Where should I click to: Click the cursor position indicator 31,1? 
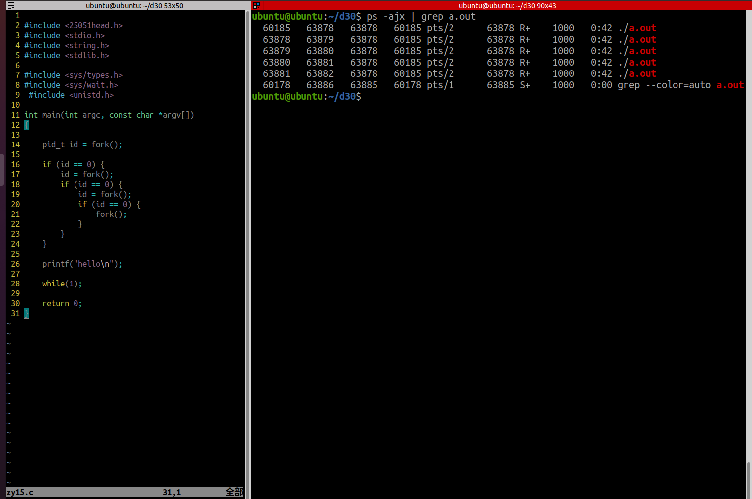[171, 492]
